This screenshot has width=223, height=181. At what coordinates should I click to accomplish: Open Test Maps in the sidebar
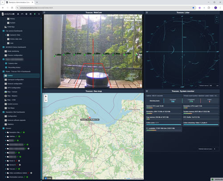tap(11, 108)
